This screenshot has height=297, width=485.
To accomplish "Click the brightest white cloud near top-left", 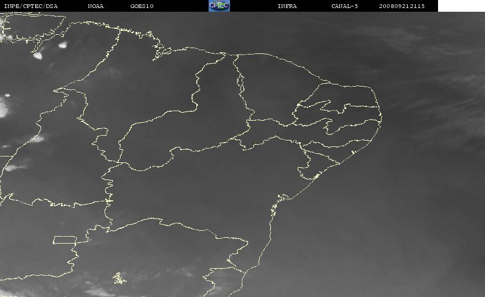I will click(38, 54).
